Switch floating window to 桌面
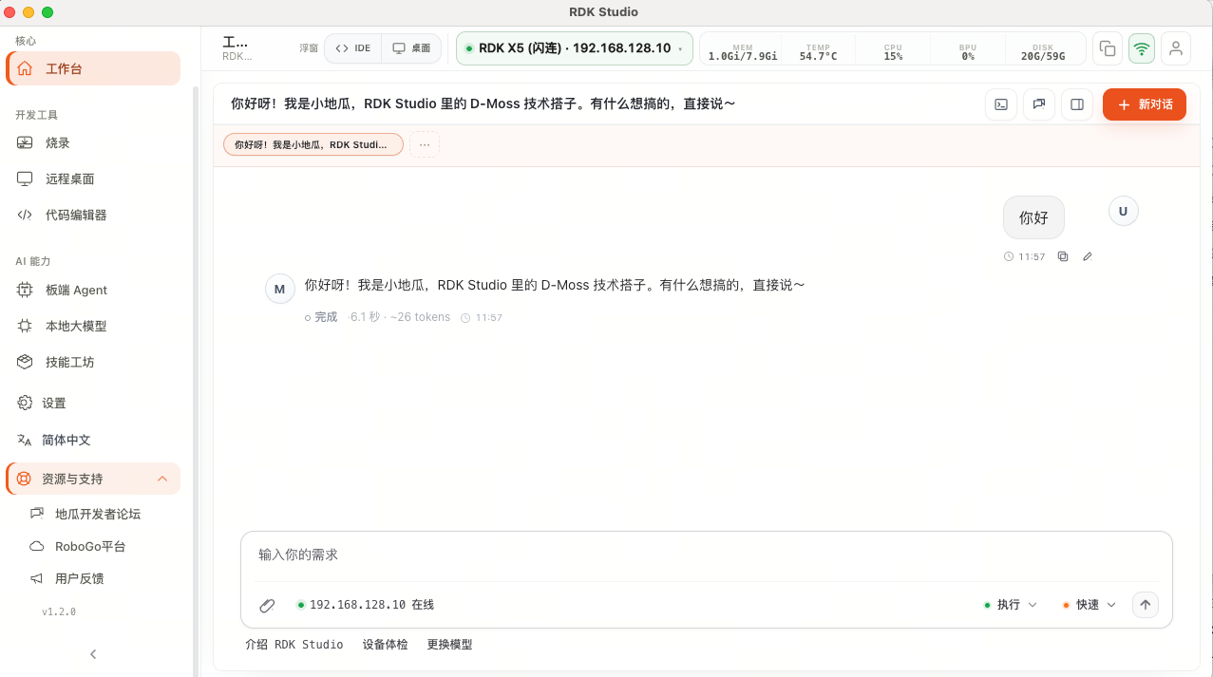 411,48
